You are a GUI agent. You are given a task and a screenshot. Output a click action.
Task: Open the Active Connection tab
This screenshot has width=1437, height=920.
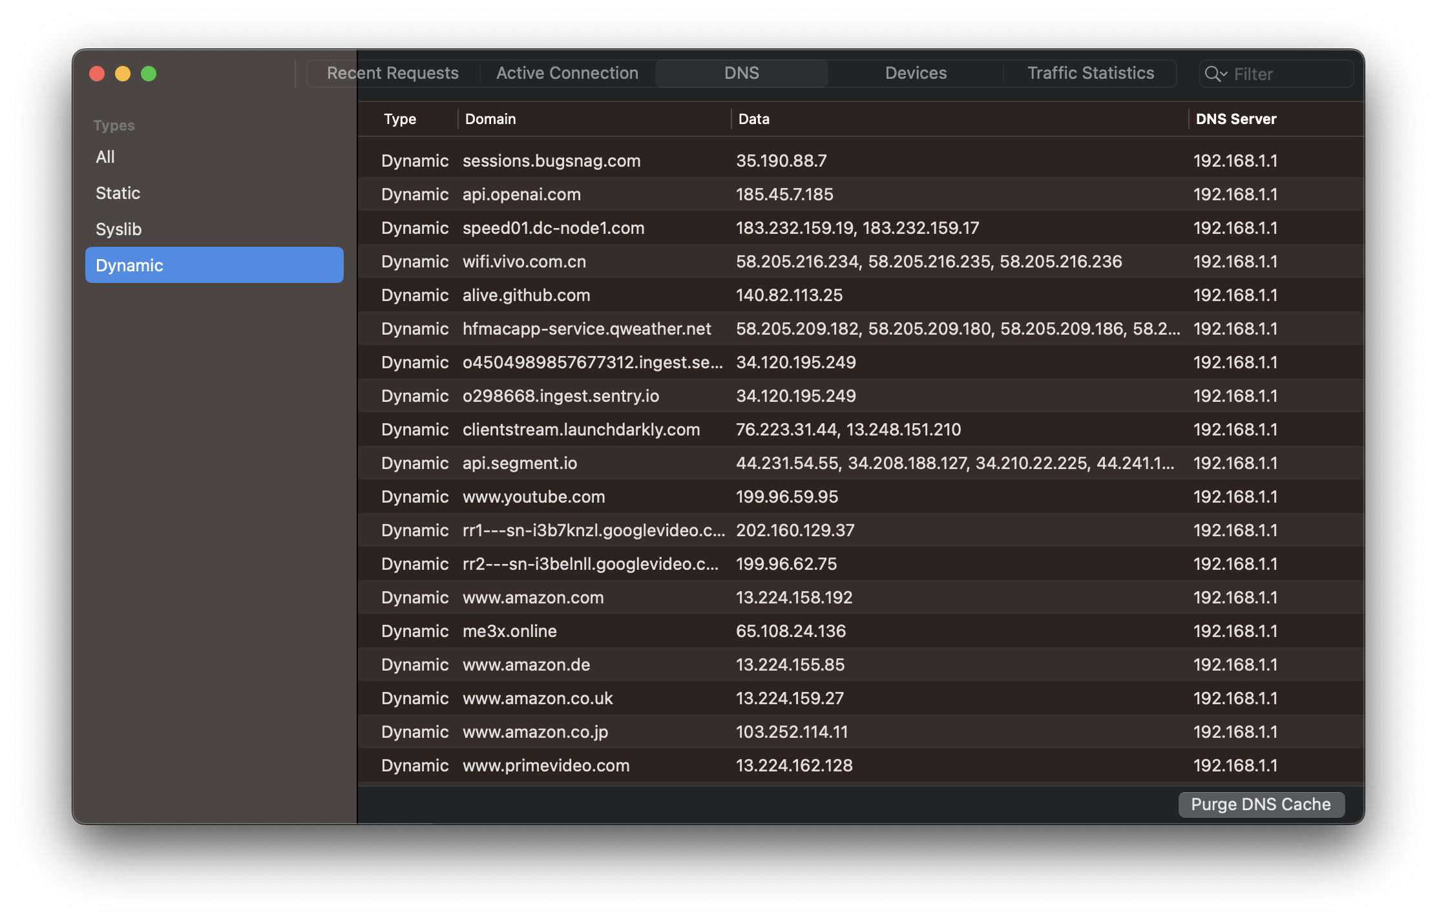point(567,73)
